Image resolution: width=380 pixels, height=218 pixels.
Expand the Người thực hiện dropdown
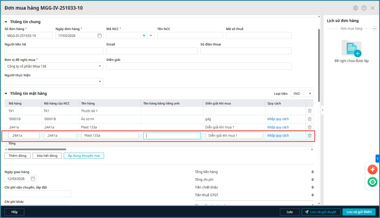(100, 82)
